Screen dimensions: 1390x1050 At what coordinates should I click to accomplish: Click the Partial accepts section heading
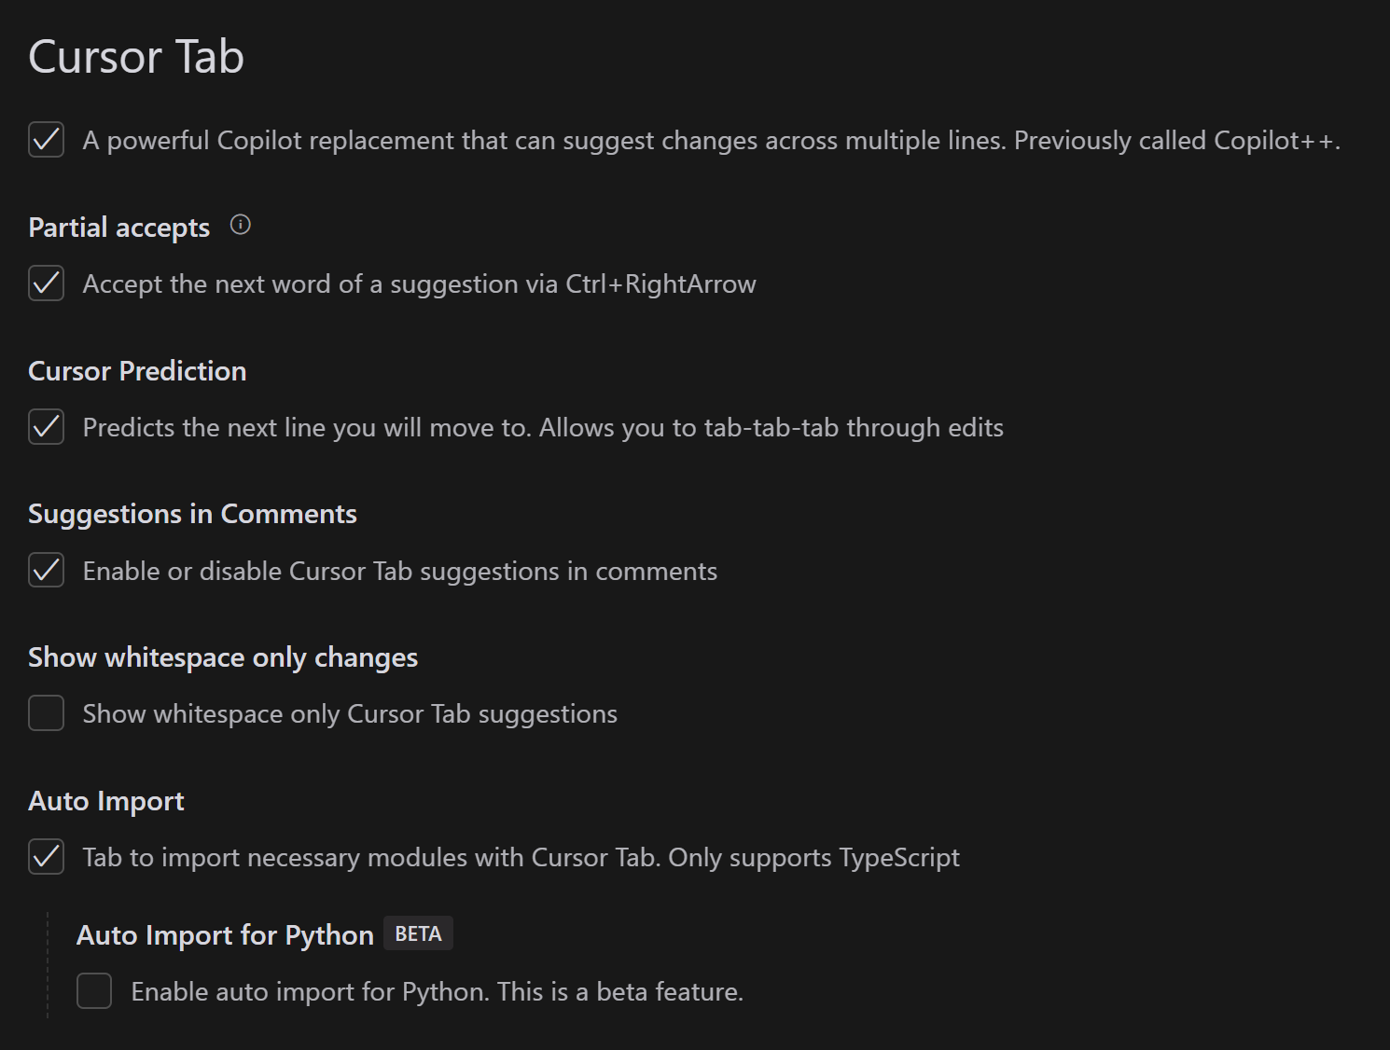point(119,228)
